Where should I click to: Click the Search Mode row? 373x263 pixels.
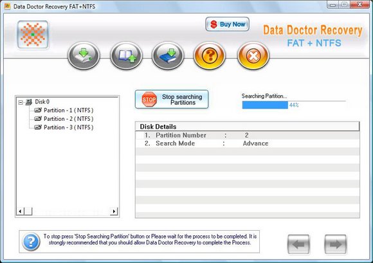247,143
